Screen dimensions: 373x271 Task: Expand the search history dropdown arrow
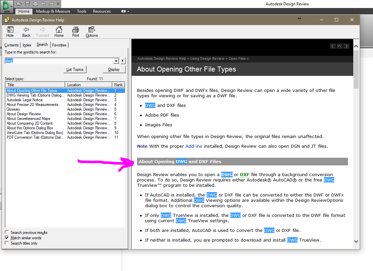(x=116, y=61)
